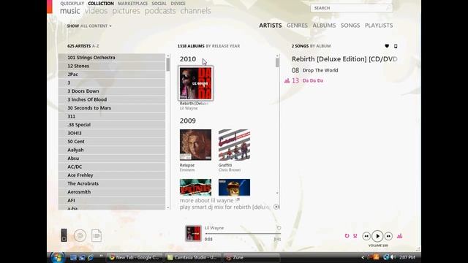Select artist Aerosmith
The width and height of the screenshot is (468, 263).
pyautogui.click(x=112, y=192)
